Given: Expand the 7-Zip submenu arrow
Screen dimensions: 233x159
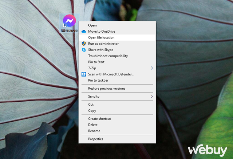Looking at the screenshot, I should [151, 68].
